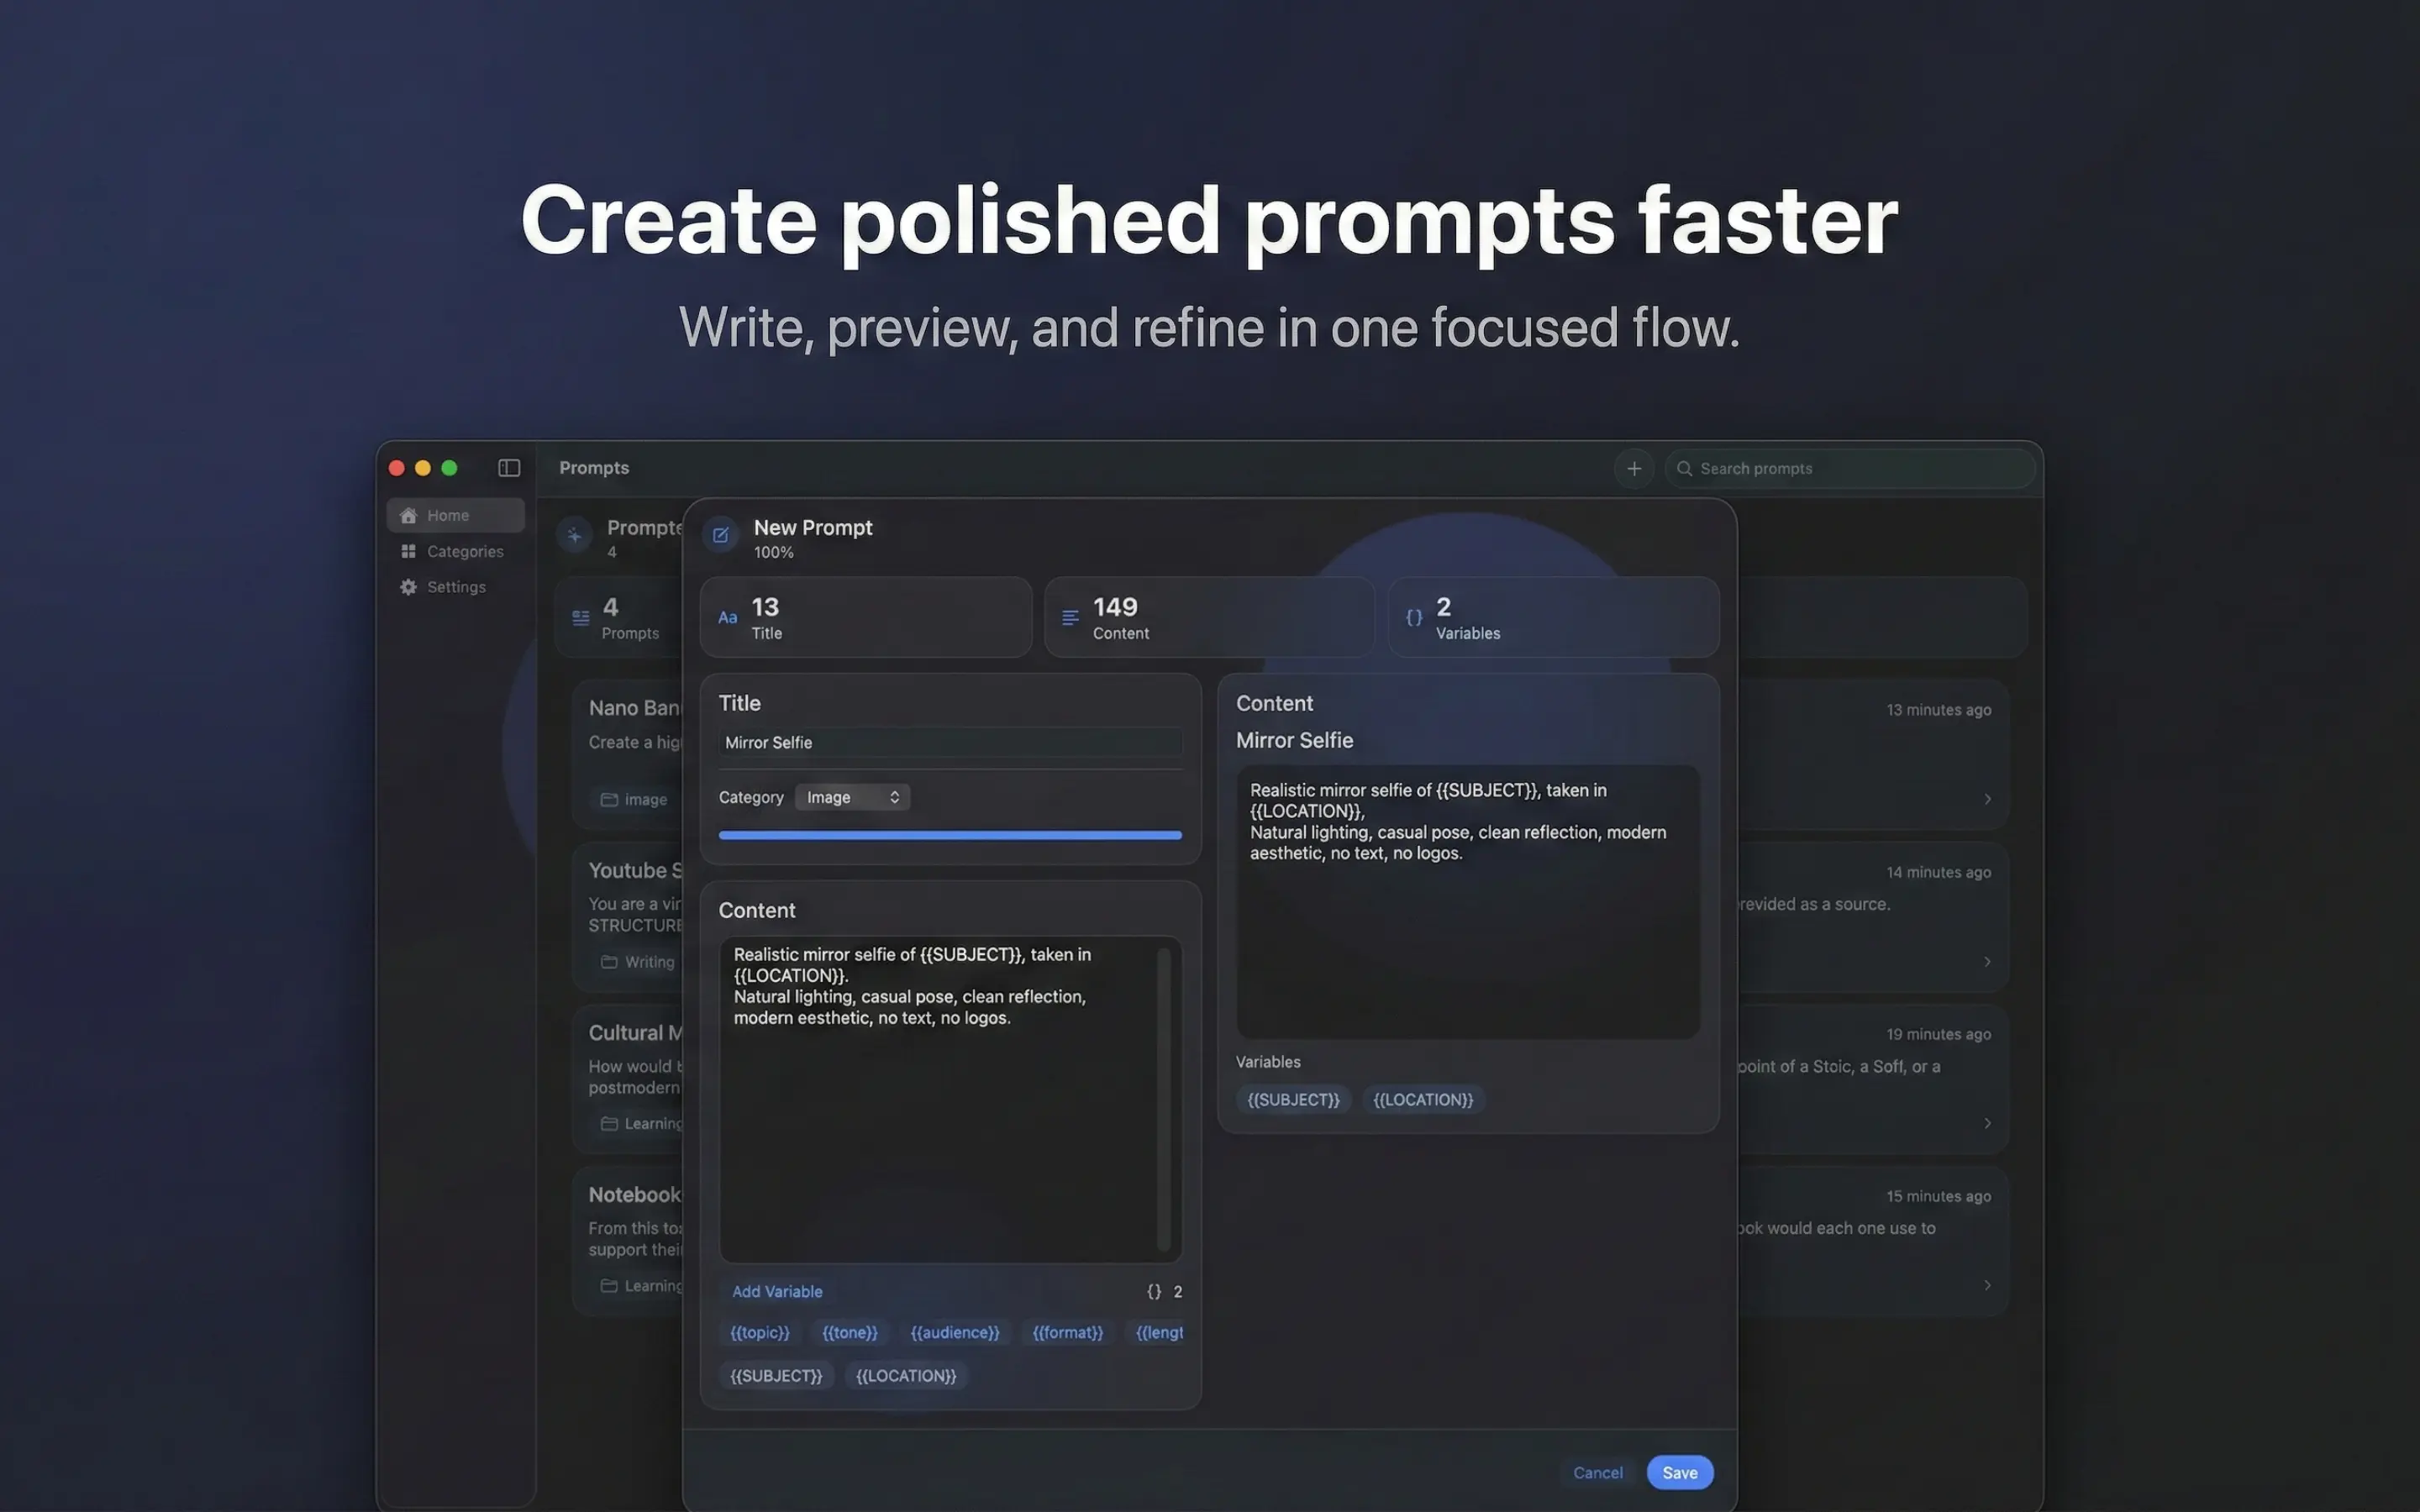The image size is (2420, 1512).
Task: Click the 4 Prompts list icon
Action: 582,617
